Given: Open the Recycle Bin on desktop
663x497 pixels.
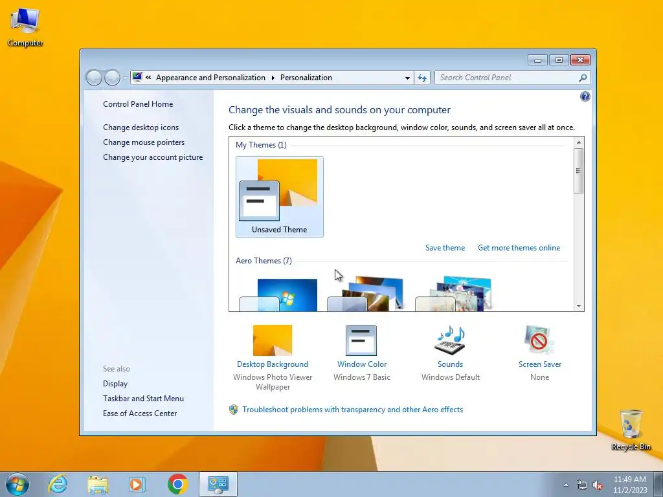Looking at the screenshot, I should [x=631, y=430].
